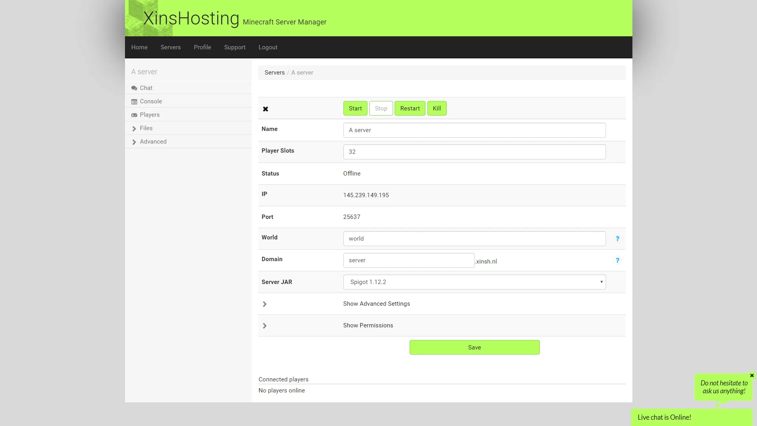This screenshot has width=757, height=426.
Task: Follow the Servers breadcrumb link
Action: pos(274,73)
